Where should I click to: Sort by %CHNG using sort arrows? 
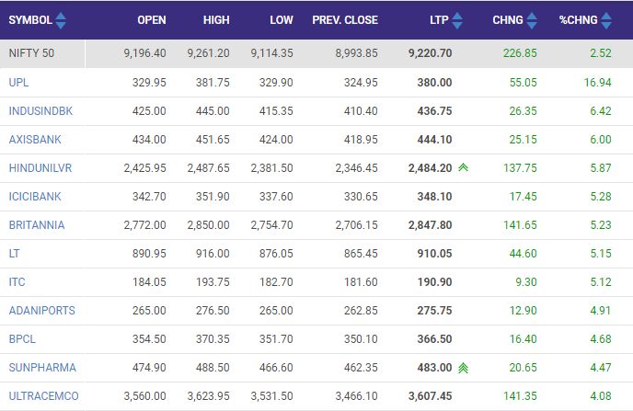click(x=607, y=19)
